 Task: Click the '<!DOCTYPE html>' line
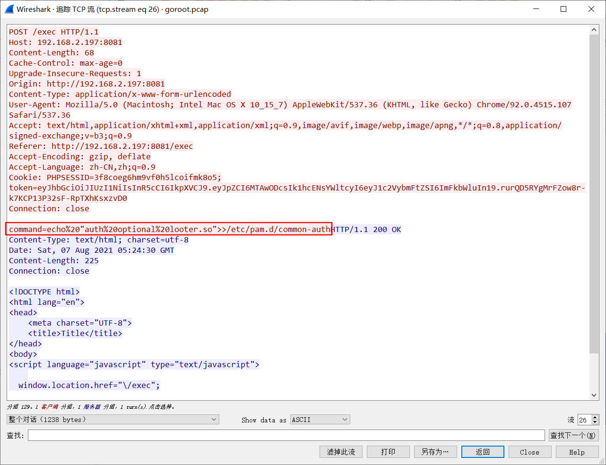(44, 292)
